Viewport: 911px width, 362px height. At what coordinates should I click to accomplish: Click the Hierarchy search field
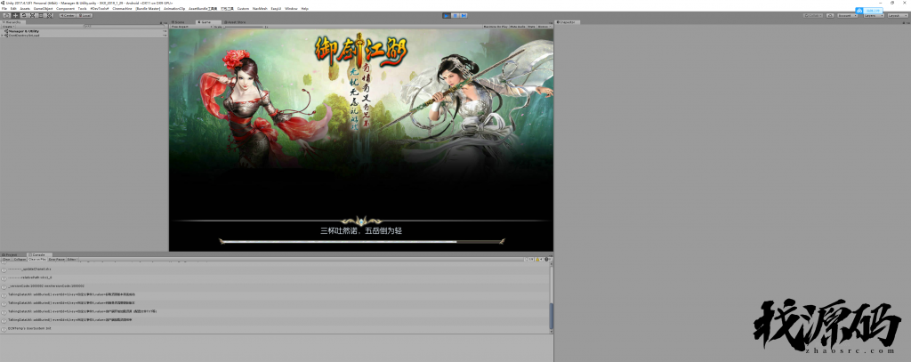click(123, 27)
